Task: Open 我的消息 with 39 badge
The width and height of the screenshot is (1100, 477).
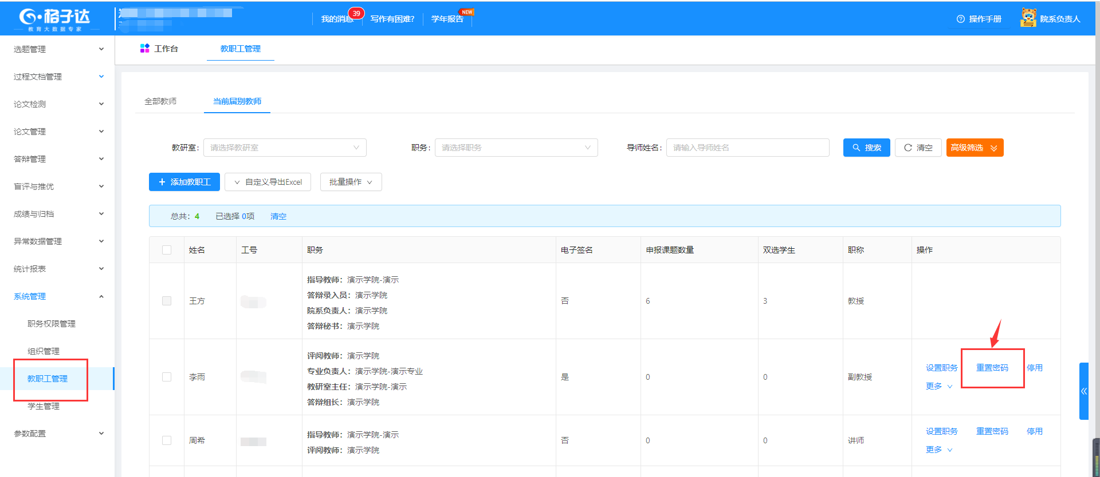Action: click(337, 19)
